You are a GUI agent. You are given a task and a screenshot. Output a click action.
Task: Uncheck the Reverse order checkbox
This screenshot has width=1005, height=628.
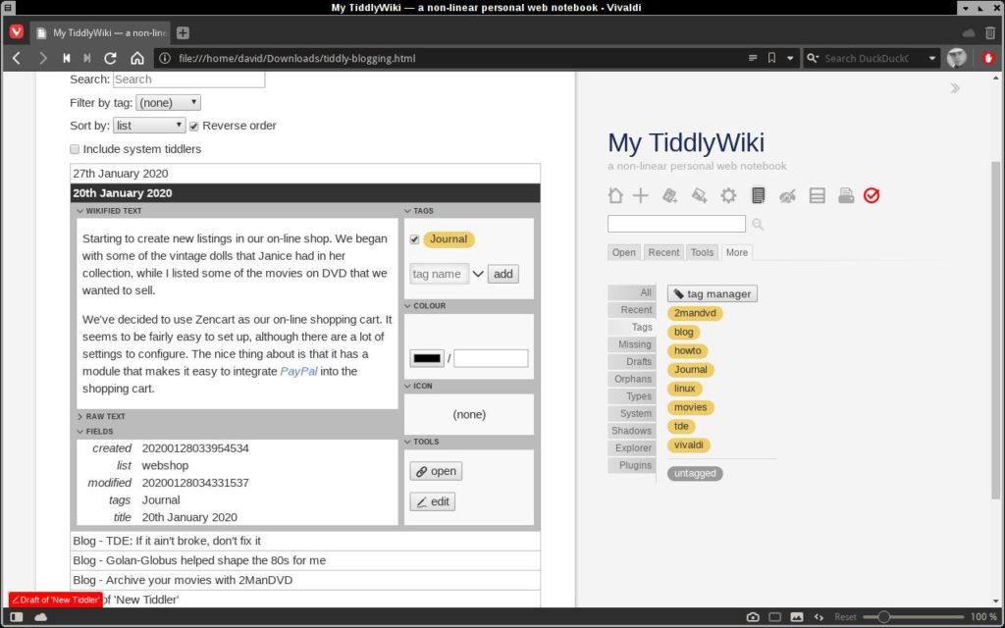click(193, 127)
